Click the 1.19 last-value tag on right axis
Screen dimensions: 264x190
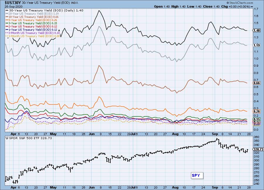(256, 45)
